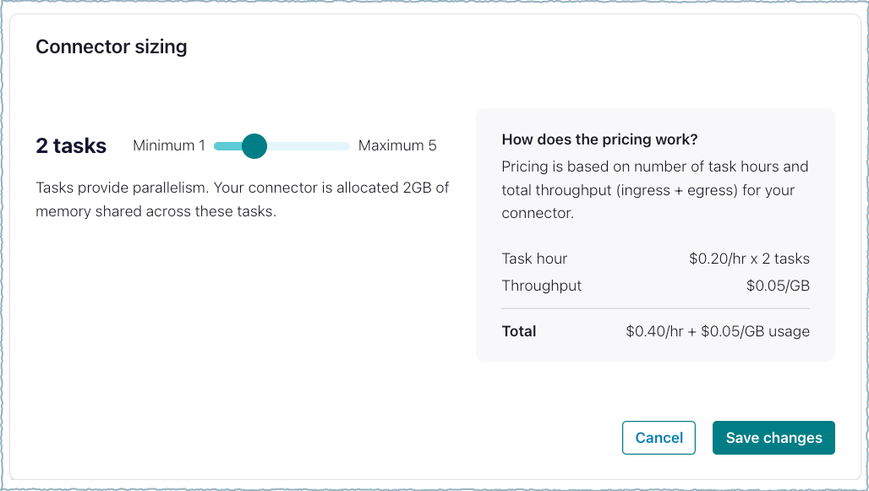Click the $0.20/hr x 2 tasks value
Screen dimensions: 869x491
pyautogui.click(x=747, y=259)
